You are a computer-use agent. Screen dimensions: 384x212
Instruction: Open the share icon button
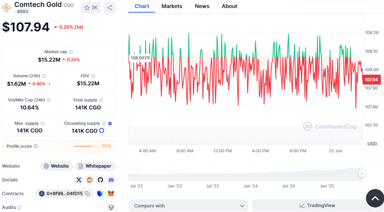110,8
